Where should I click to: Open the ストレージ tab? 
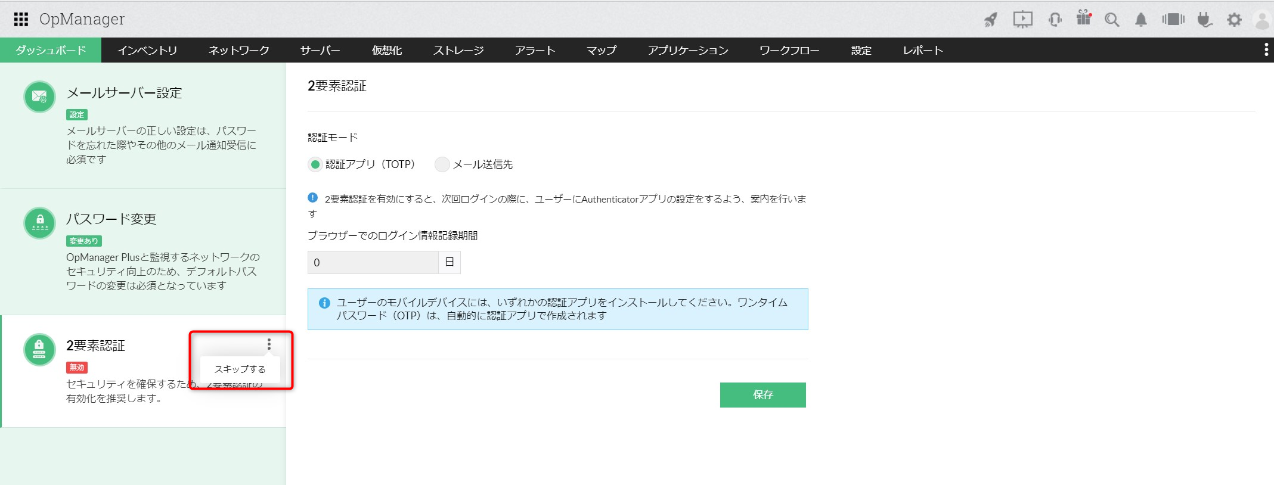pos(458,50)
